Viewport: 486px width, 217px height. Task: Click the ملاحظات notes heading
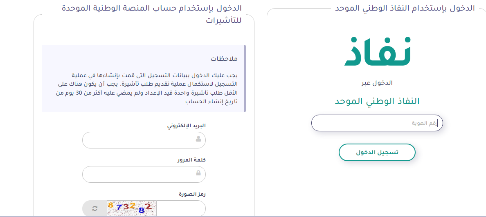click(x=224, y=59)
